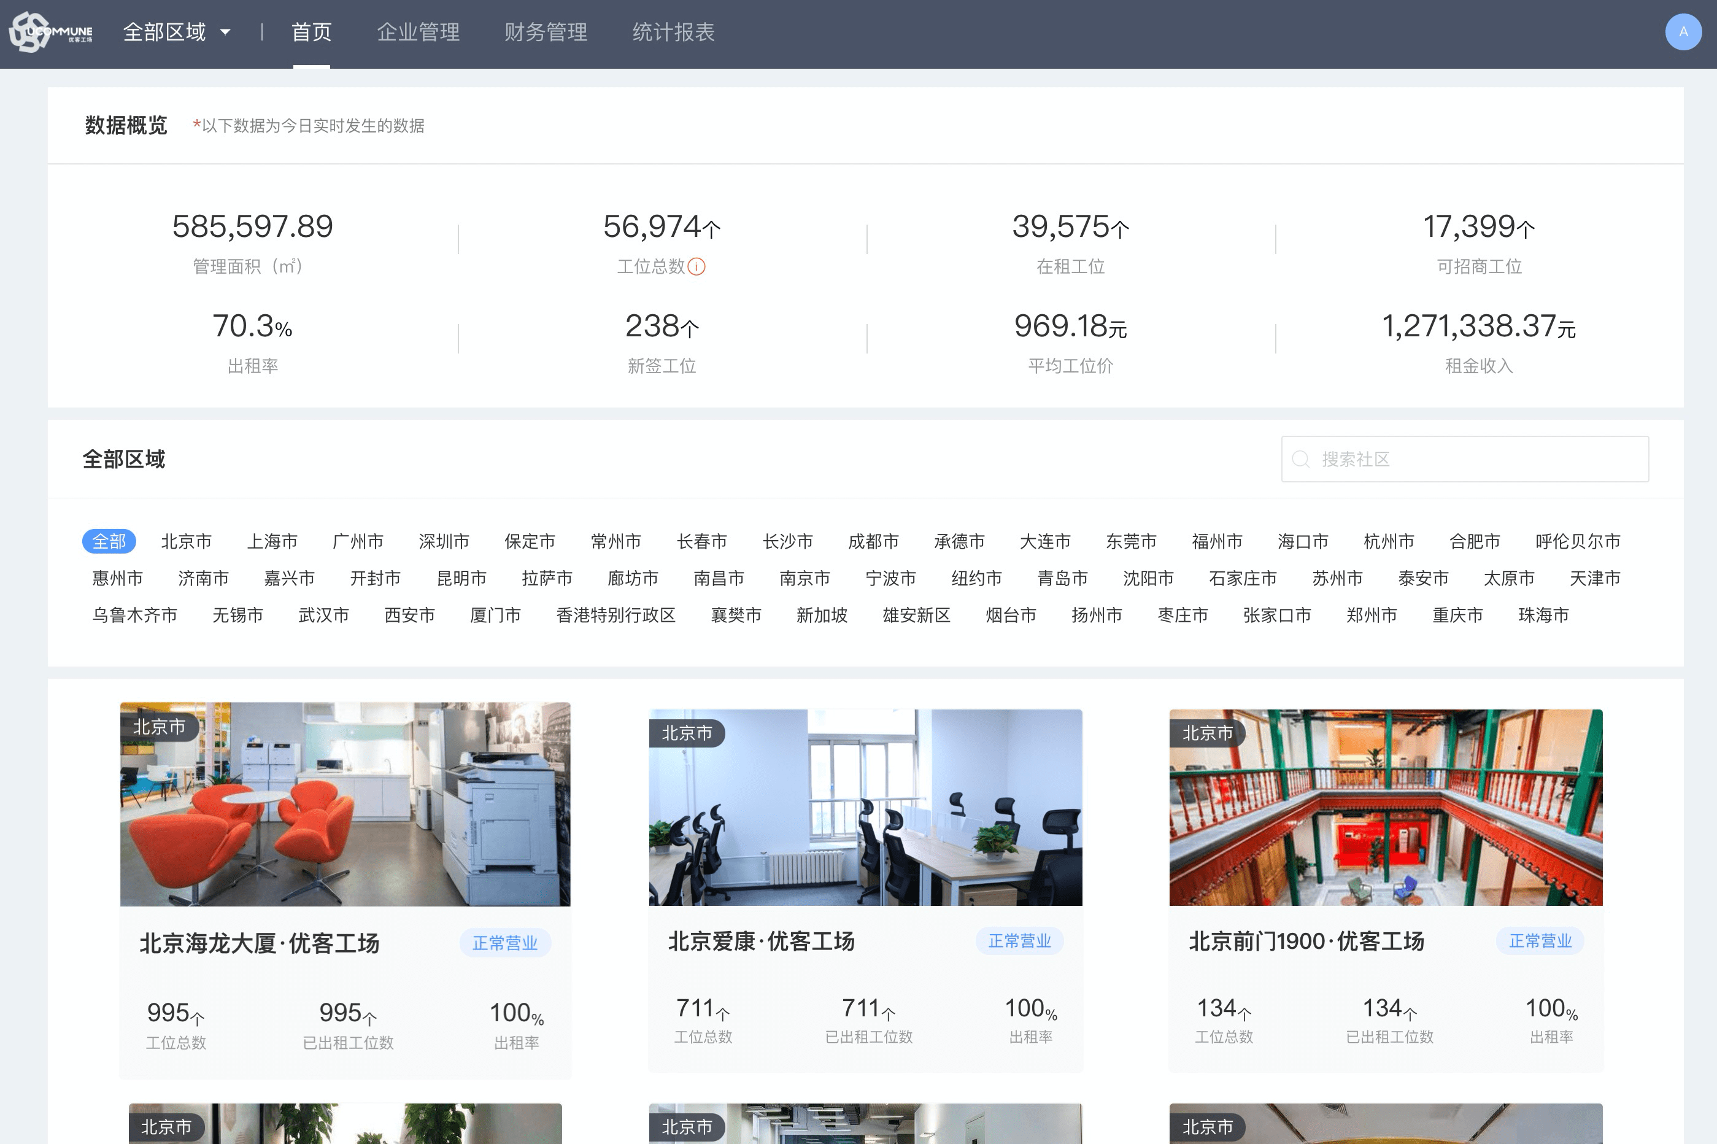Select 西安市 city filter
Image resolution: width=1717 pixels, height=1144 pixels.
pos(410,615)
